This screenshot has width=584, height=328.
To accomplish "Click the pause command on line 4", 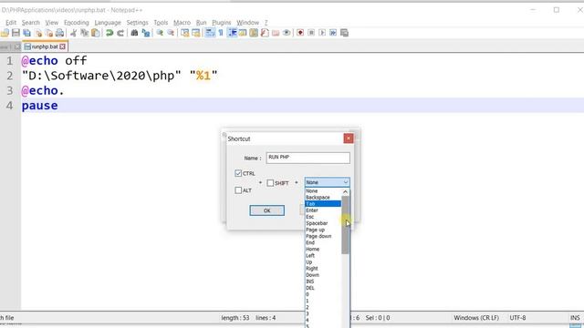I will coord(40,106).
